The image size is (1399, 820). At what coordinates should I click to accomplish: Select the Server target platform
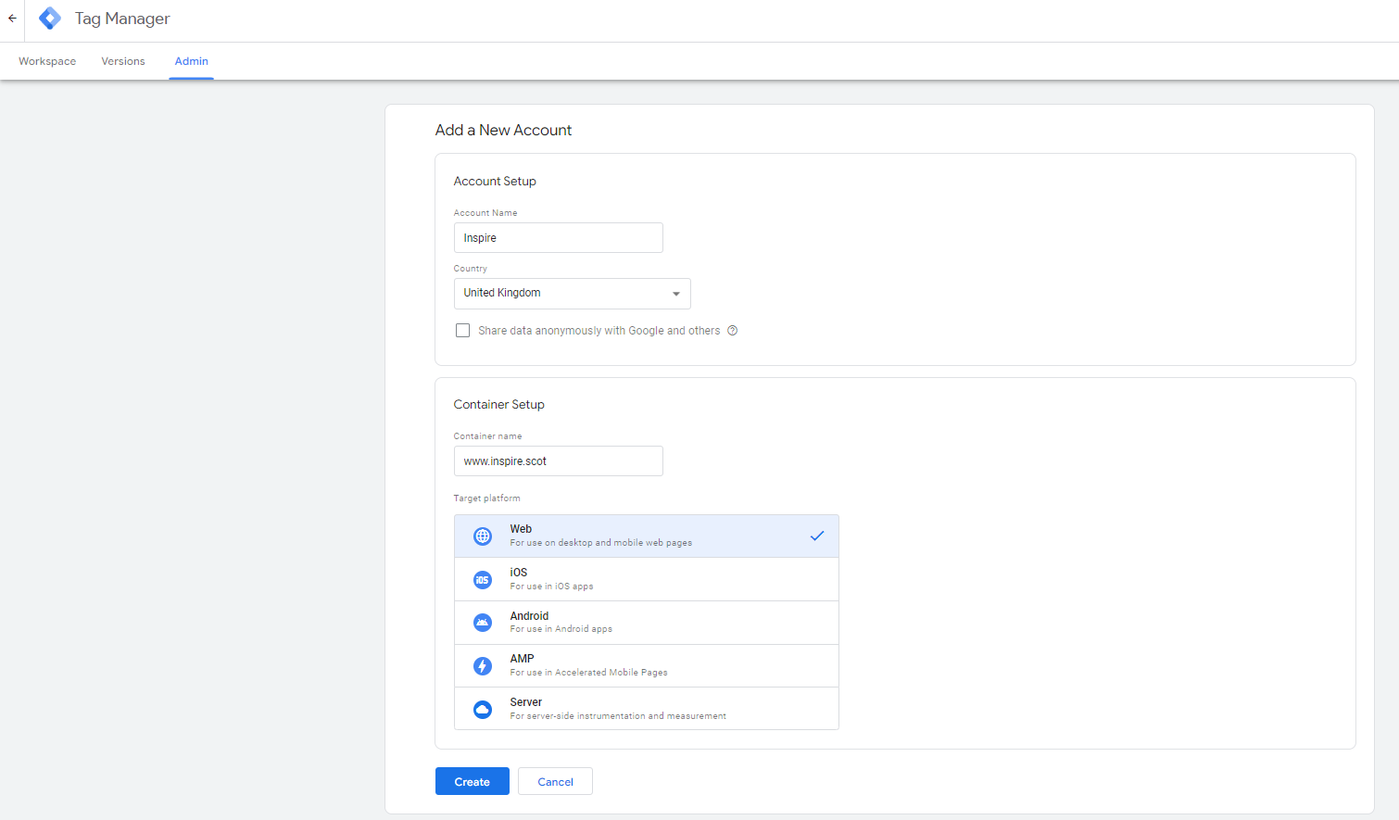click(647, 709)
